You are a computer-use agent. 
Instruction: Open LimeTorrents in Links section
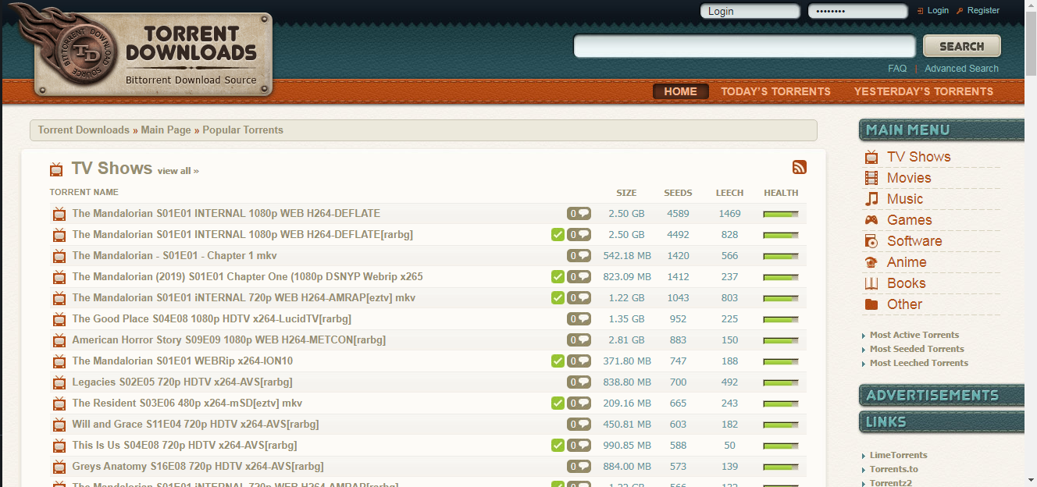(899, 455)
